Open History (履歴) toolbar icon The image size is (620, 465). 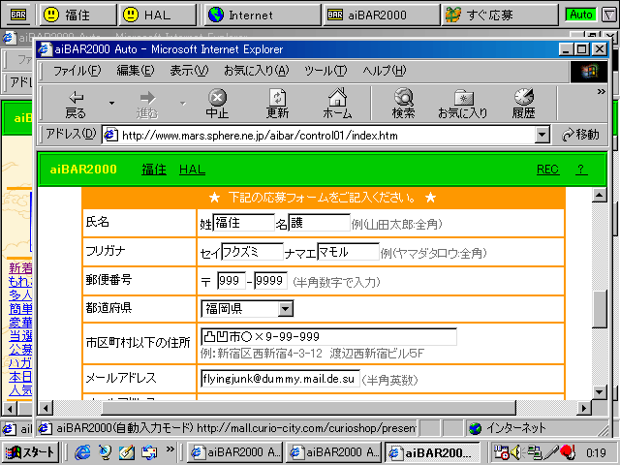[x=523, y=104]
